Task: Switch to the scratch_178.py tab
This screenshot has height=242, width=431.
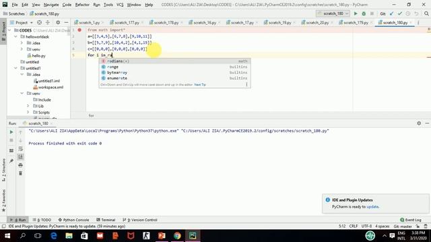Action: [x=166, y=22]
